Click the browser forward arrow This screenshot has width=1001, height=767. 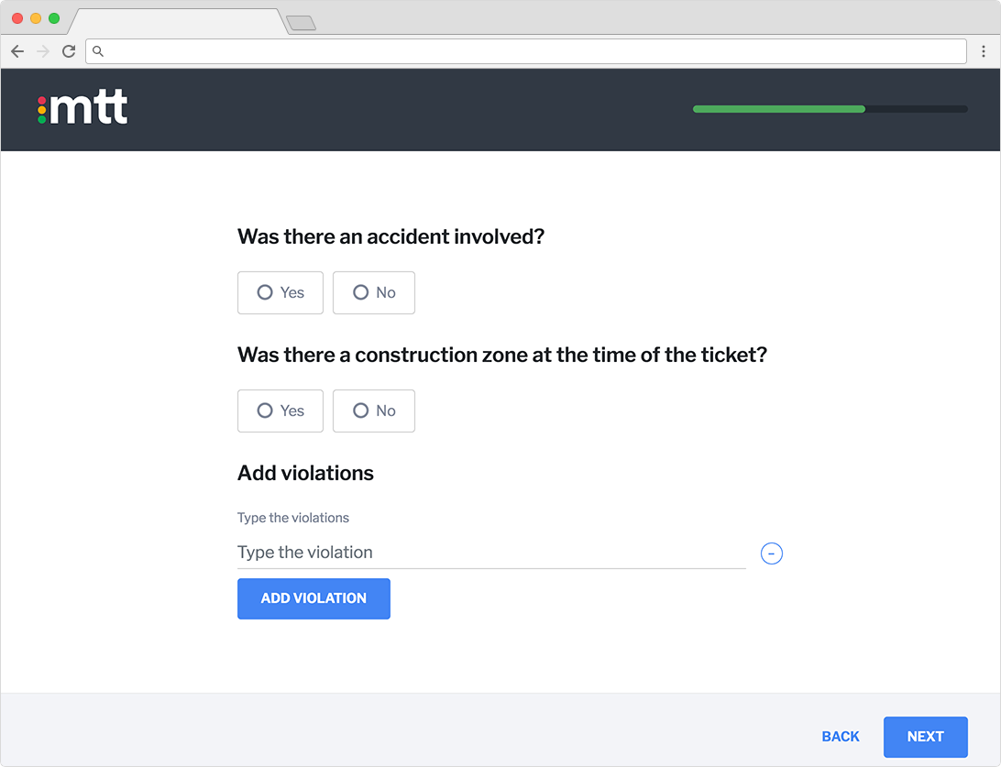point(43,51)
